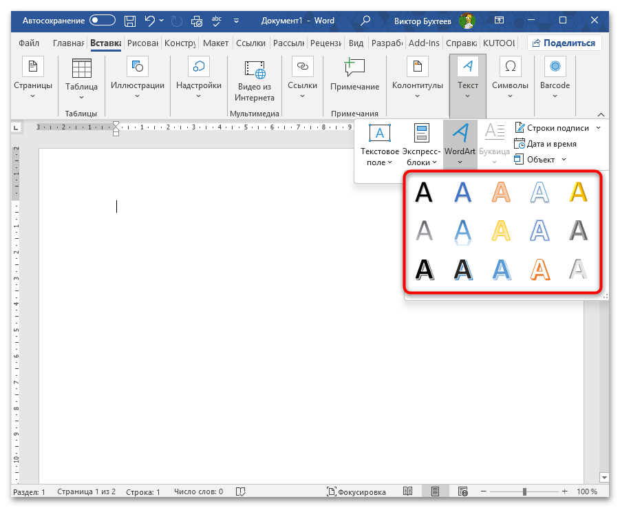Click the zoom slider in the status bar
620x508 pixels.
(524, 491)
